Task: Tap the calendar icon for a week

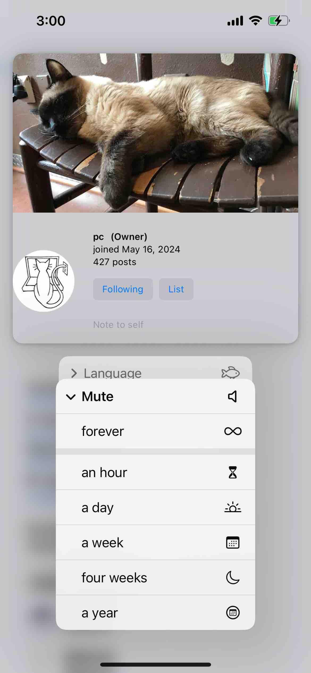Action: (x=233, y=542)
